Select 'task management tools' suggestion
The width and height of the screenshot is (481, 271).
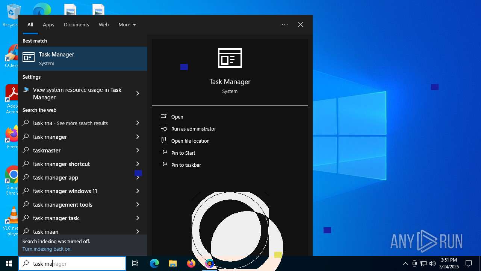tap(74, 204)
